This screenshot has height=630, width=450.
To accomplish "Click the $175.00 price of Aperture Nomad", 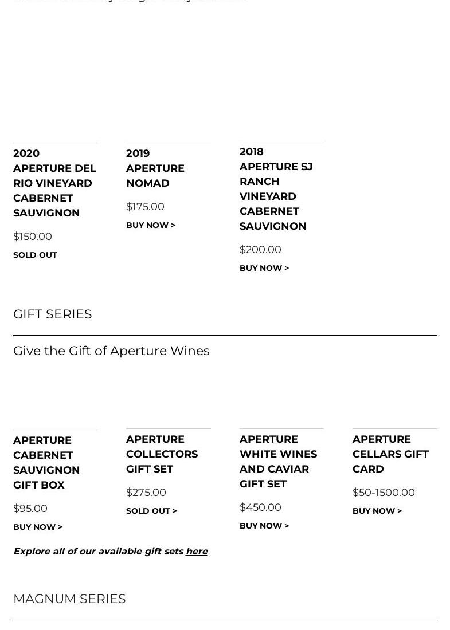I will pos(145,207).
